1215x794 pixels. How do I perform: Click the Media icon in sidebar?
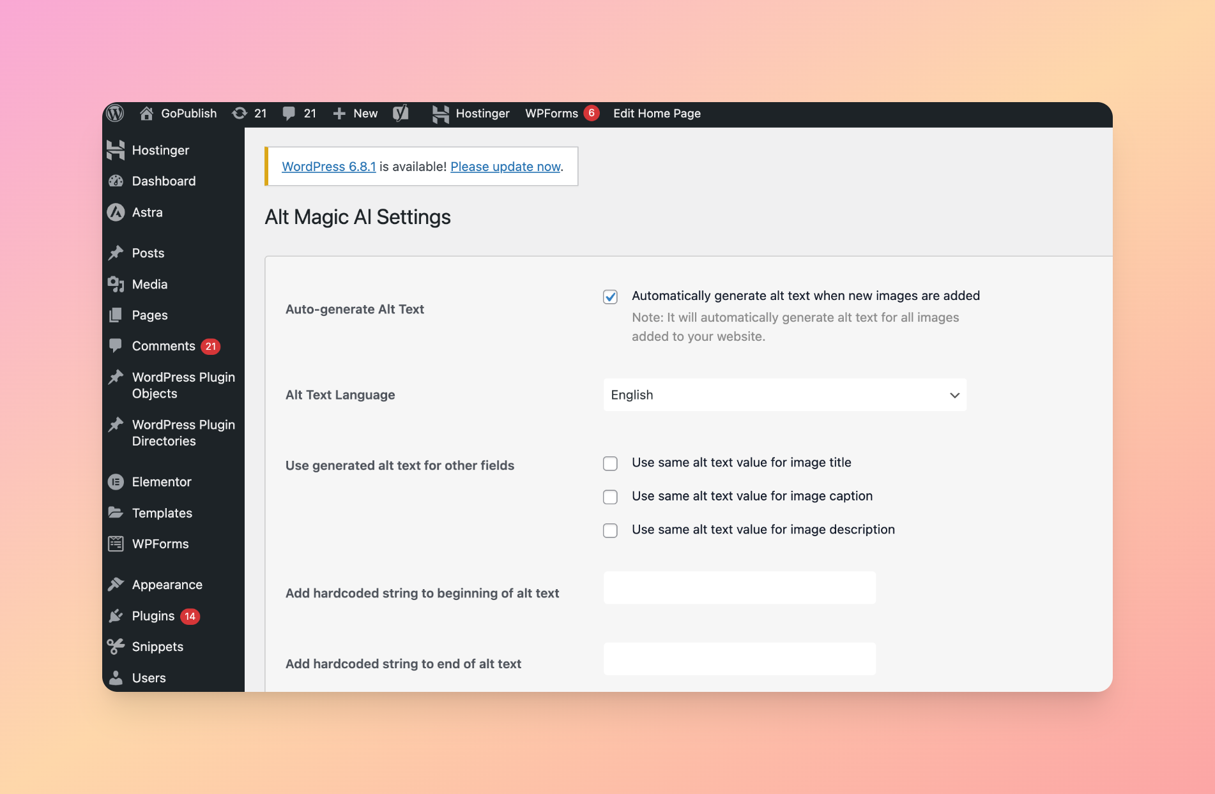(116, 284)
